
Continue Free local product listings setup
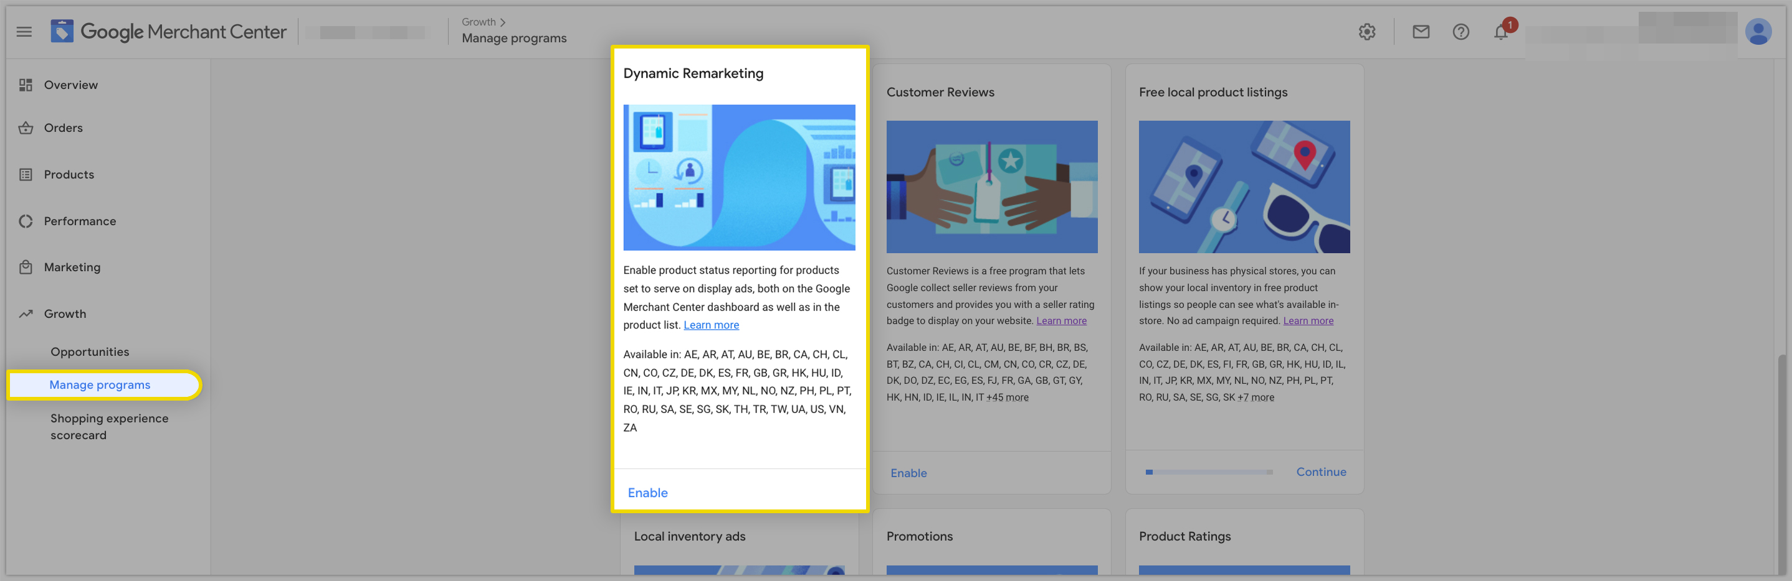[1321, 472]
